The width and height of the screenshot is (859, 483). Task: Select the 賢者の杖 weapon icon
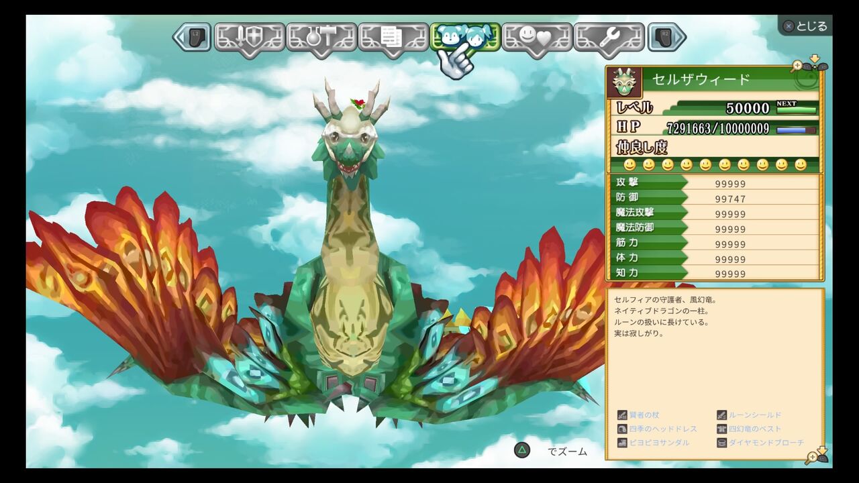[x=622, y=415]
